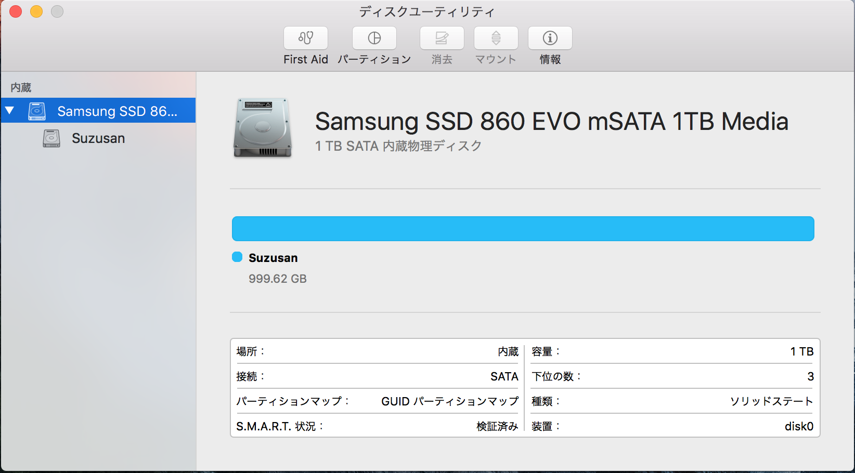Click the Samsung SSD disk icon in sidebar
855x473 pixels.
coord(37,111)
